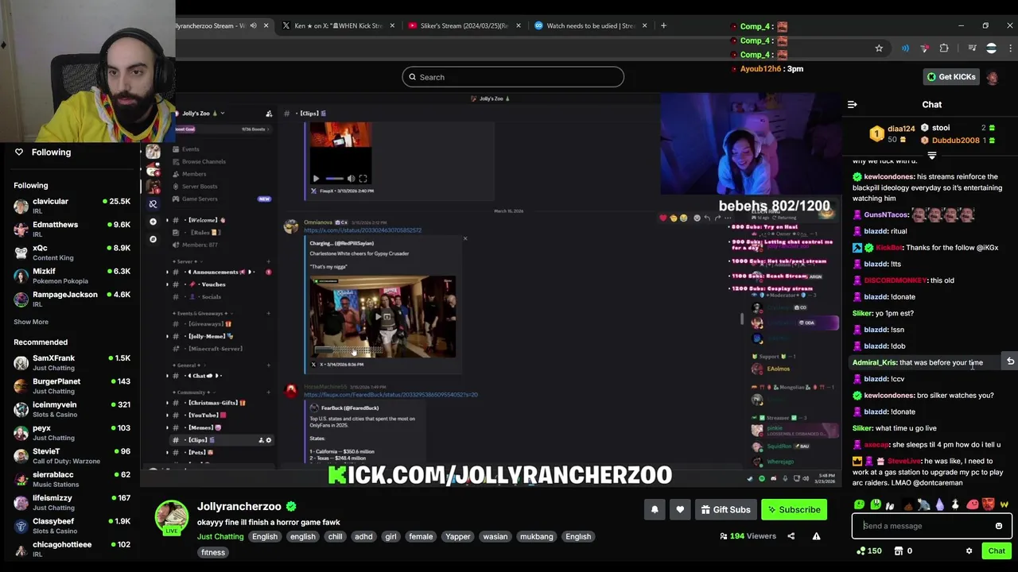Switch to Ken on X browser tab
This screenshot has height=572, width=1018.
coord(337,25)
